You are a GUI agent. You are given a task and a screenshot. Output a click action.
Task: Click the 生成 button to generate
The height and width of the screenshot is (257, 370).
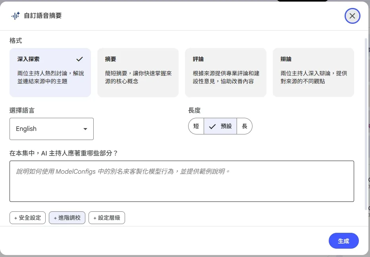(343, 241)
